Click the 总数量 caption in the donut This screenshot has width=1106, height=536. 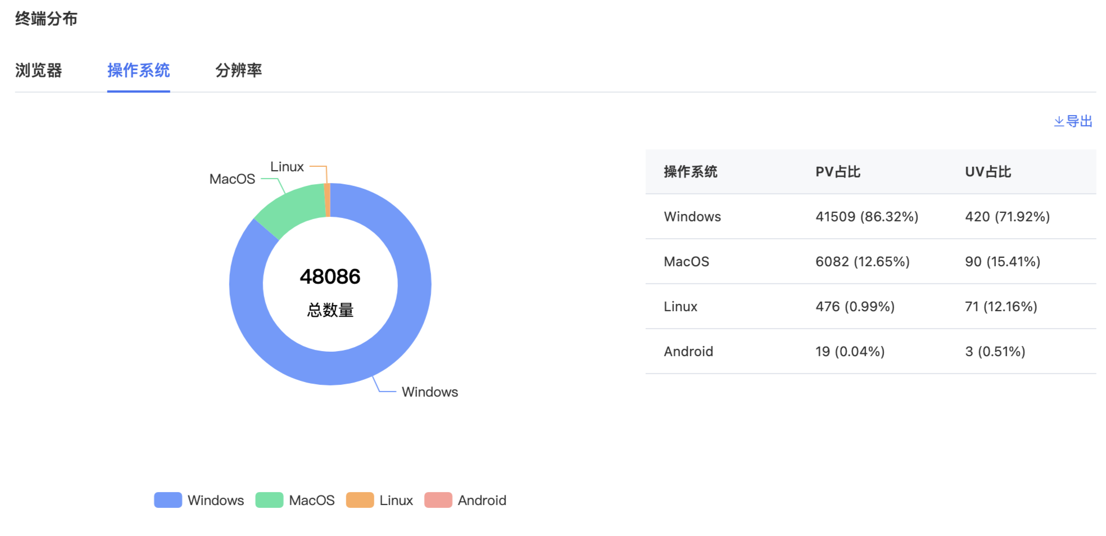(330, 310)
